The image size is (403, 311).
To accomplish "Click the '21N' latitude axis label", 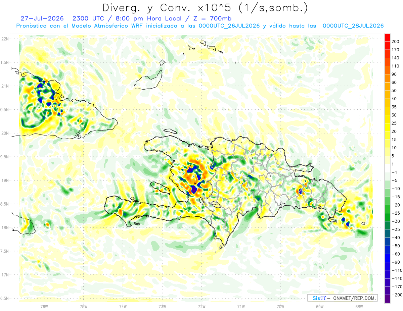I will [x=5, y=86].
